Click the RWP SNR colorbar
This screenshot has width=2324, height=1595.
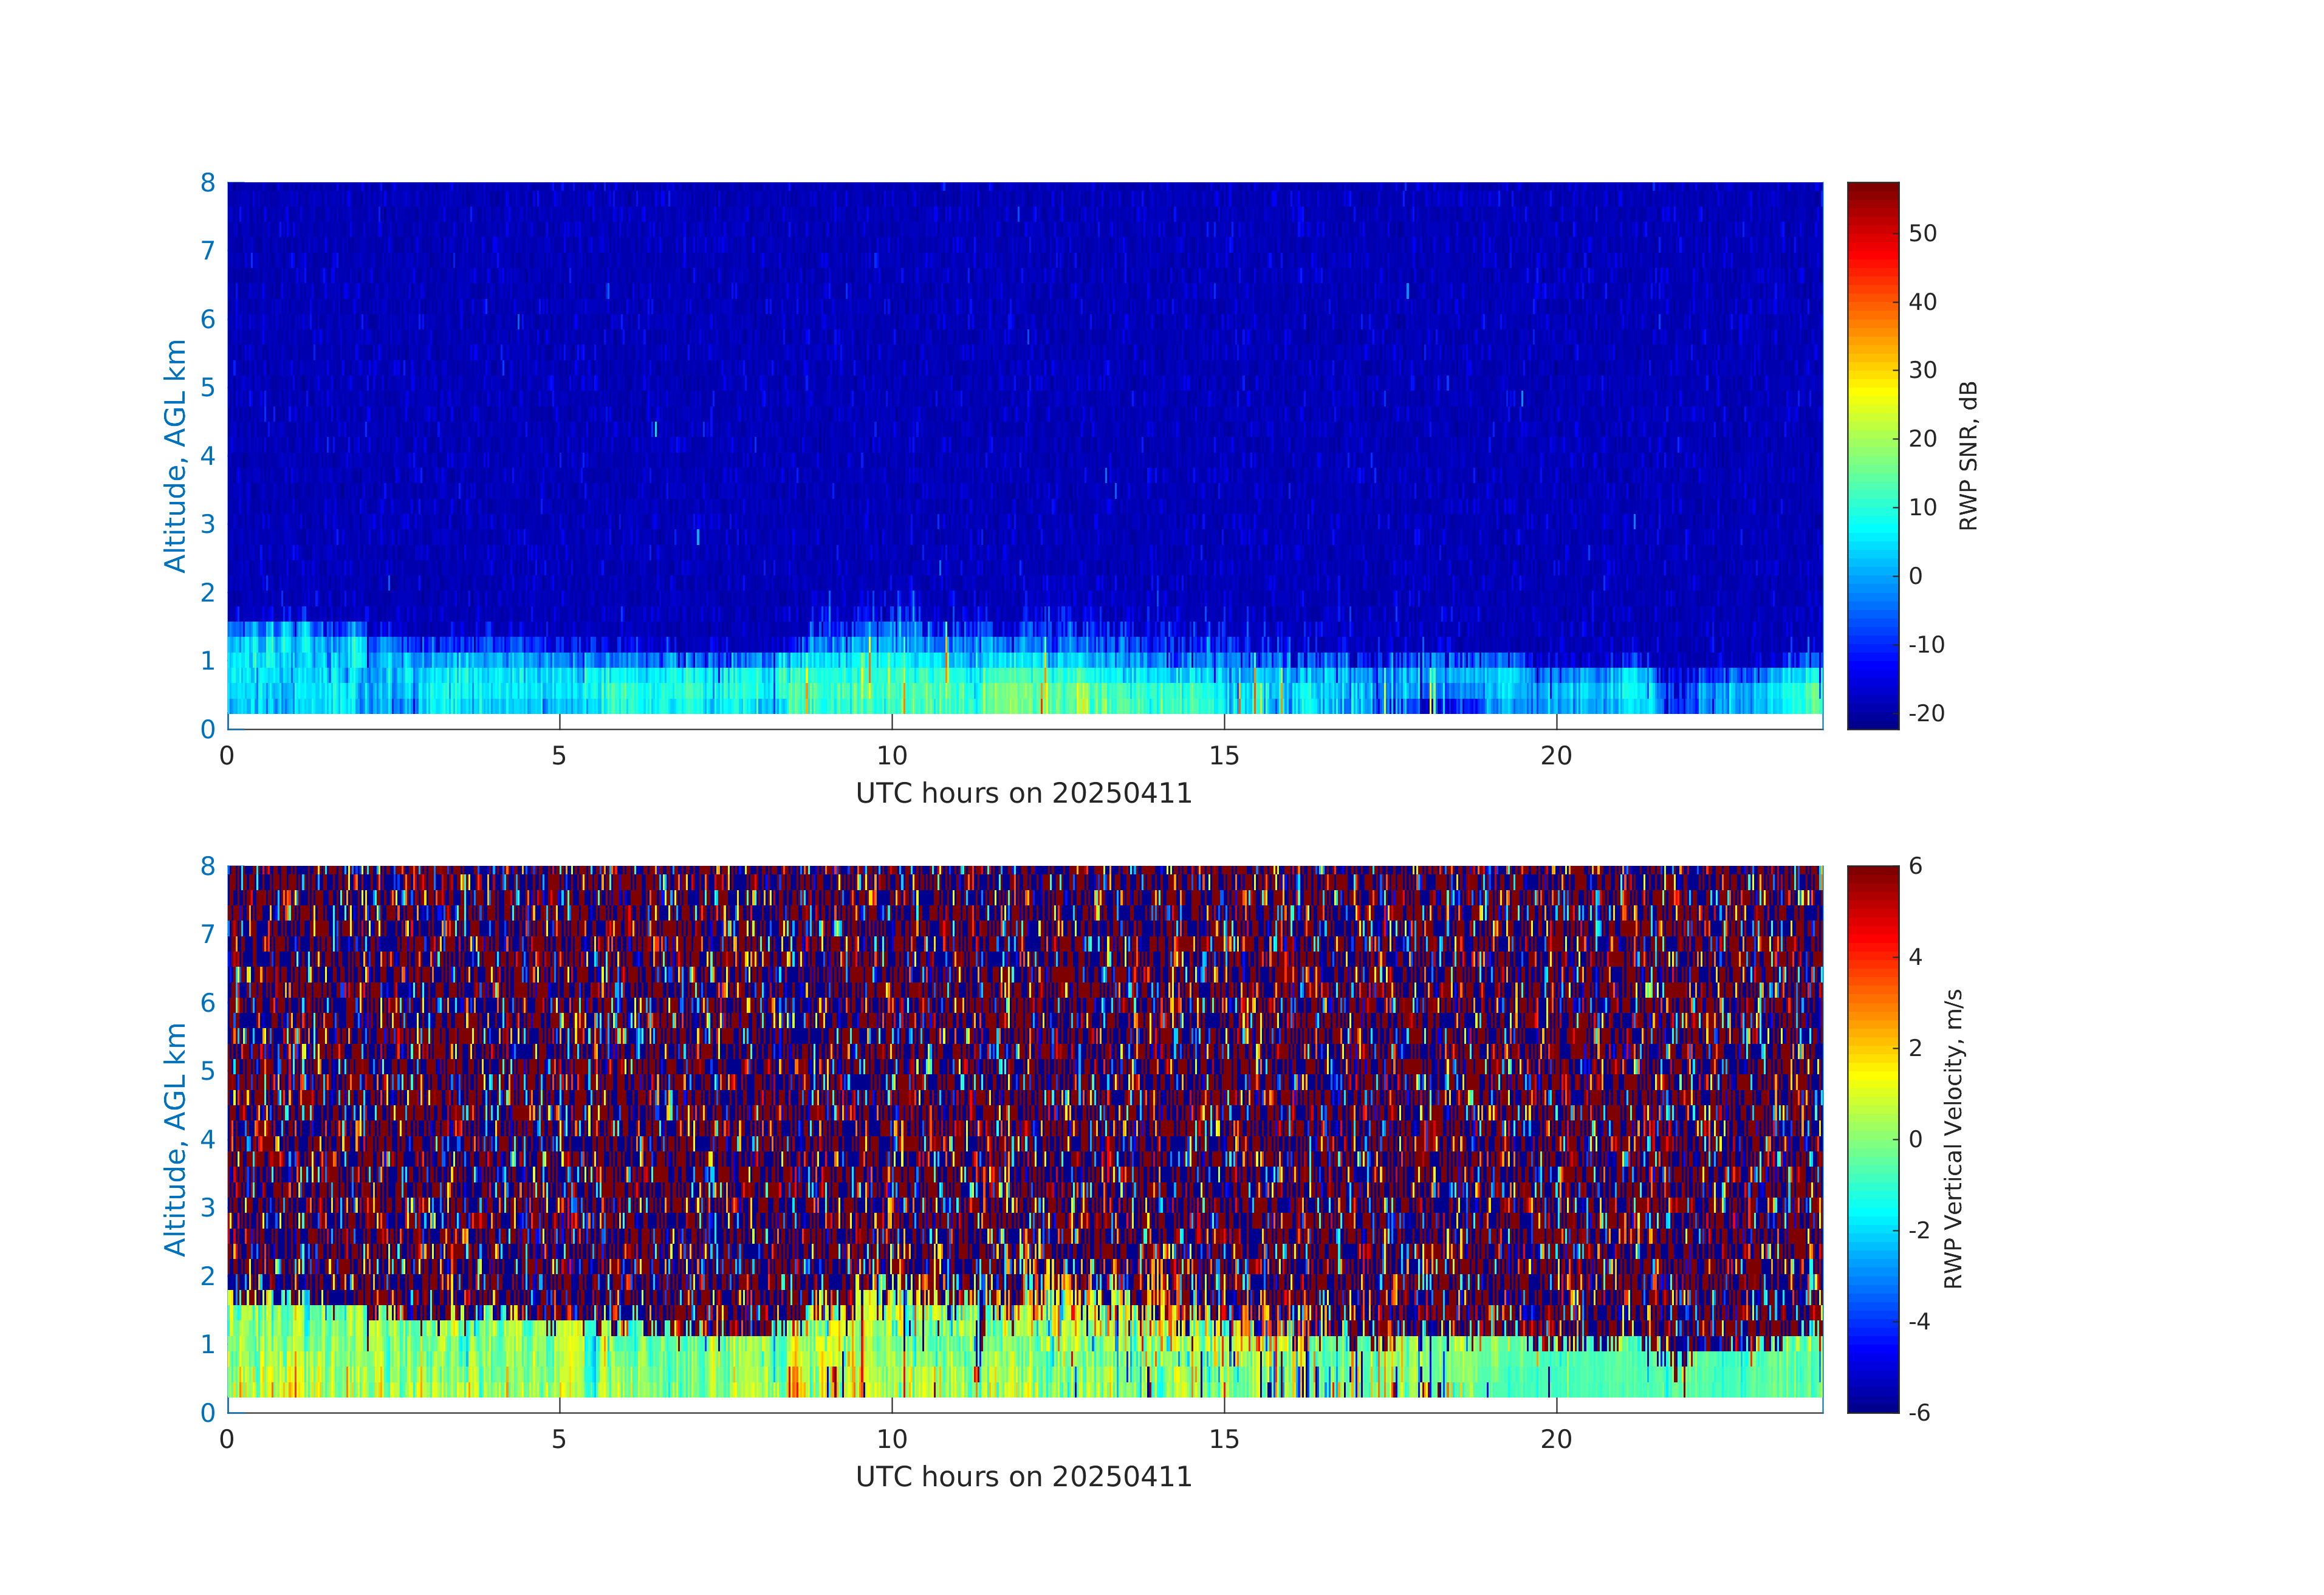1872,455
